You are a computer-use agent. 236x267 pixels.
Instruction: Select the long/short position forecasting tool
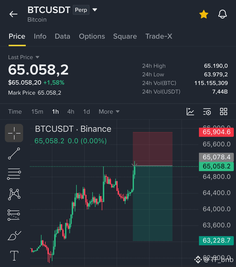(x=14, y=215)
